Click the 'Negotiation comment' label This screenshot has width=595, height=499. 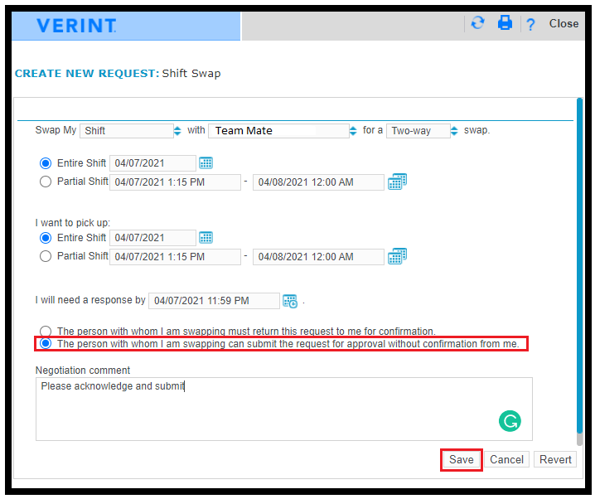tap(83, 371)
